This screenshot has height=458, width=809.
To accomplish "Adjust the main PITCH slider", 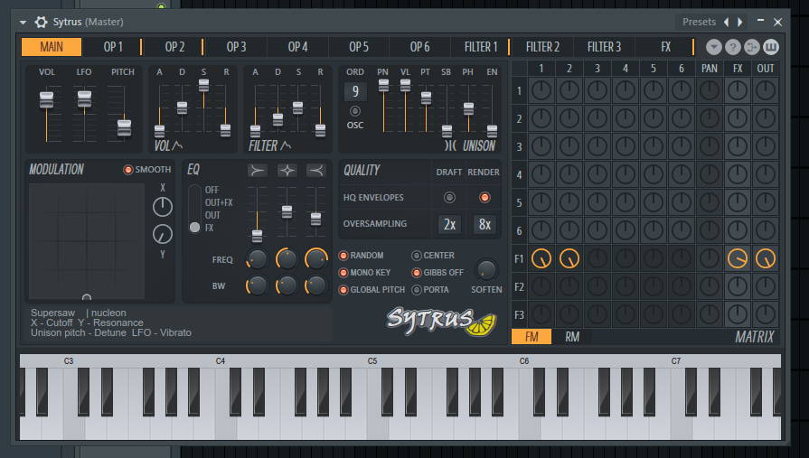I will click(x=124, y=127).
